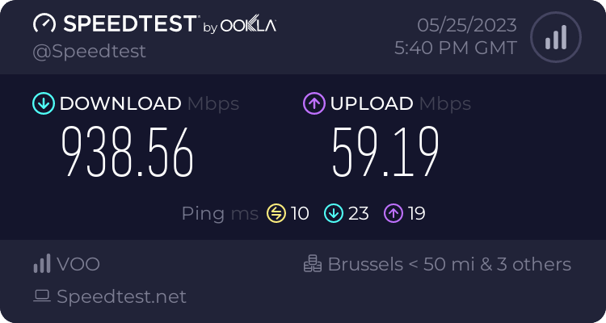Click the cyan download ping icon
606x323 pixels.
coord(334,213)
